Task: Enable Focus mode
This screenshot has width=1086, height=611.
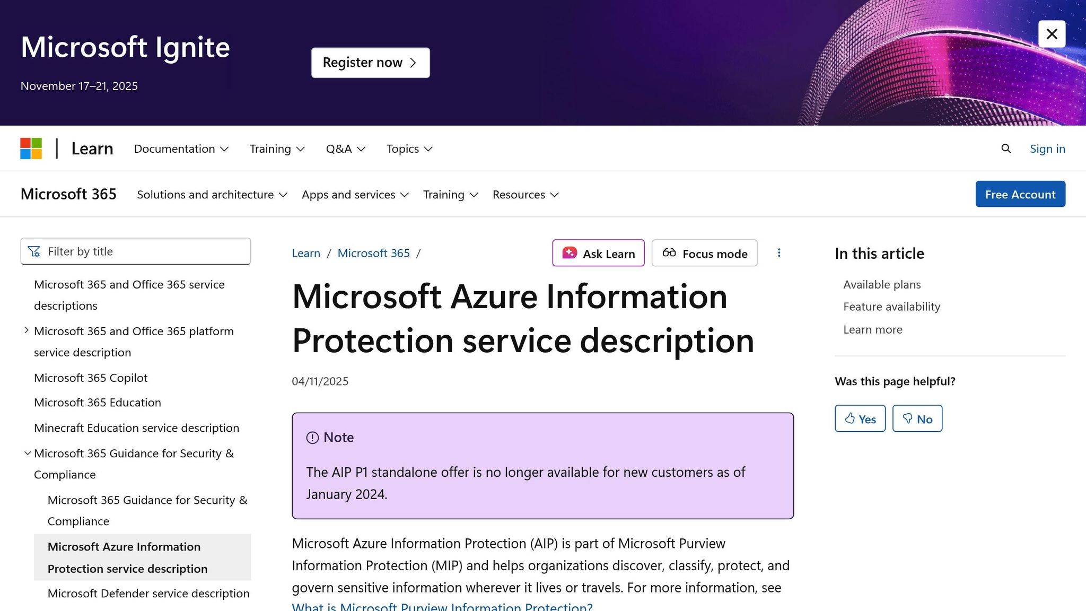Action: pos(704,253)
